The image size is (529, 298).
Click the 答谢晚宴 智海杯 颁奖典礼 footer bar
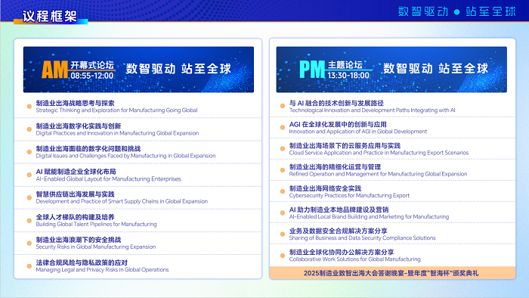pyautogui.click(x=392, y=273)
